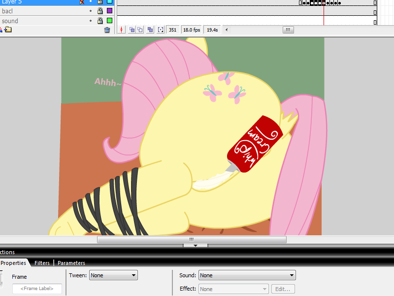The height and width of the screenshot is (296, 394).
Task: Open the Effect dropdown
Action: pos(233,289)
